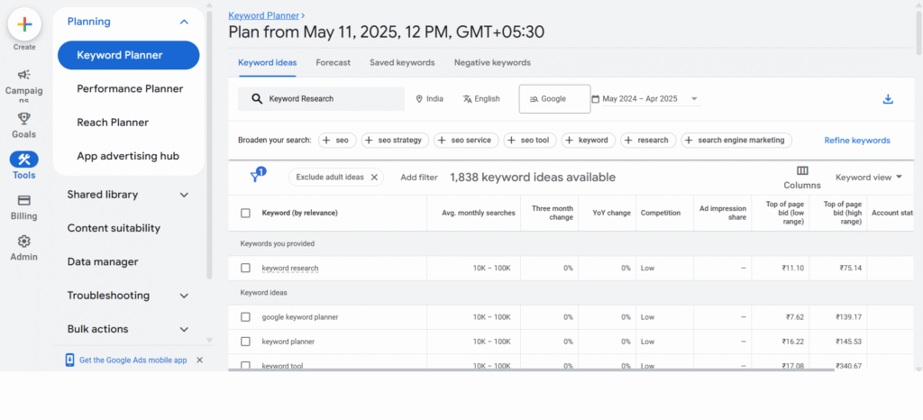923x420 pixels.
Task: Open Data manager
Action: click(103, 261)
